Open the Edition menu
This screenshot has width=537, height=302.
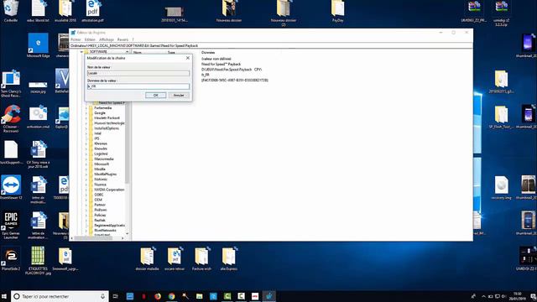coord(90,39)
